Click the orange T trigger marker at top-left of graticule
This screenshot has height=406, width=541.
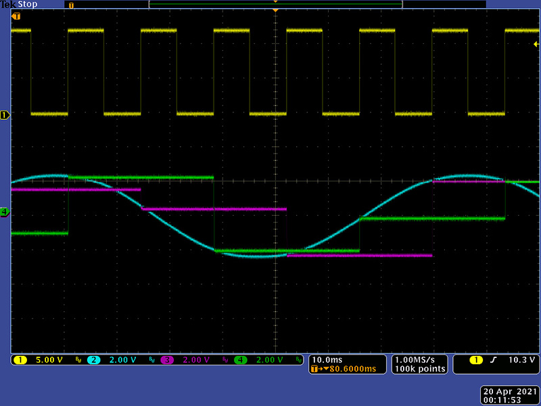coord(16,16)
